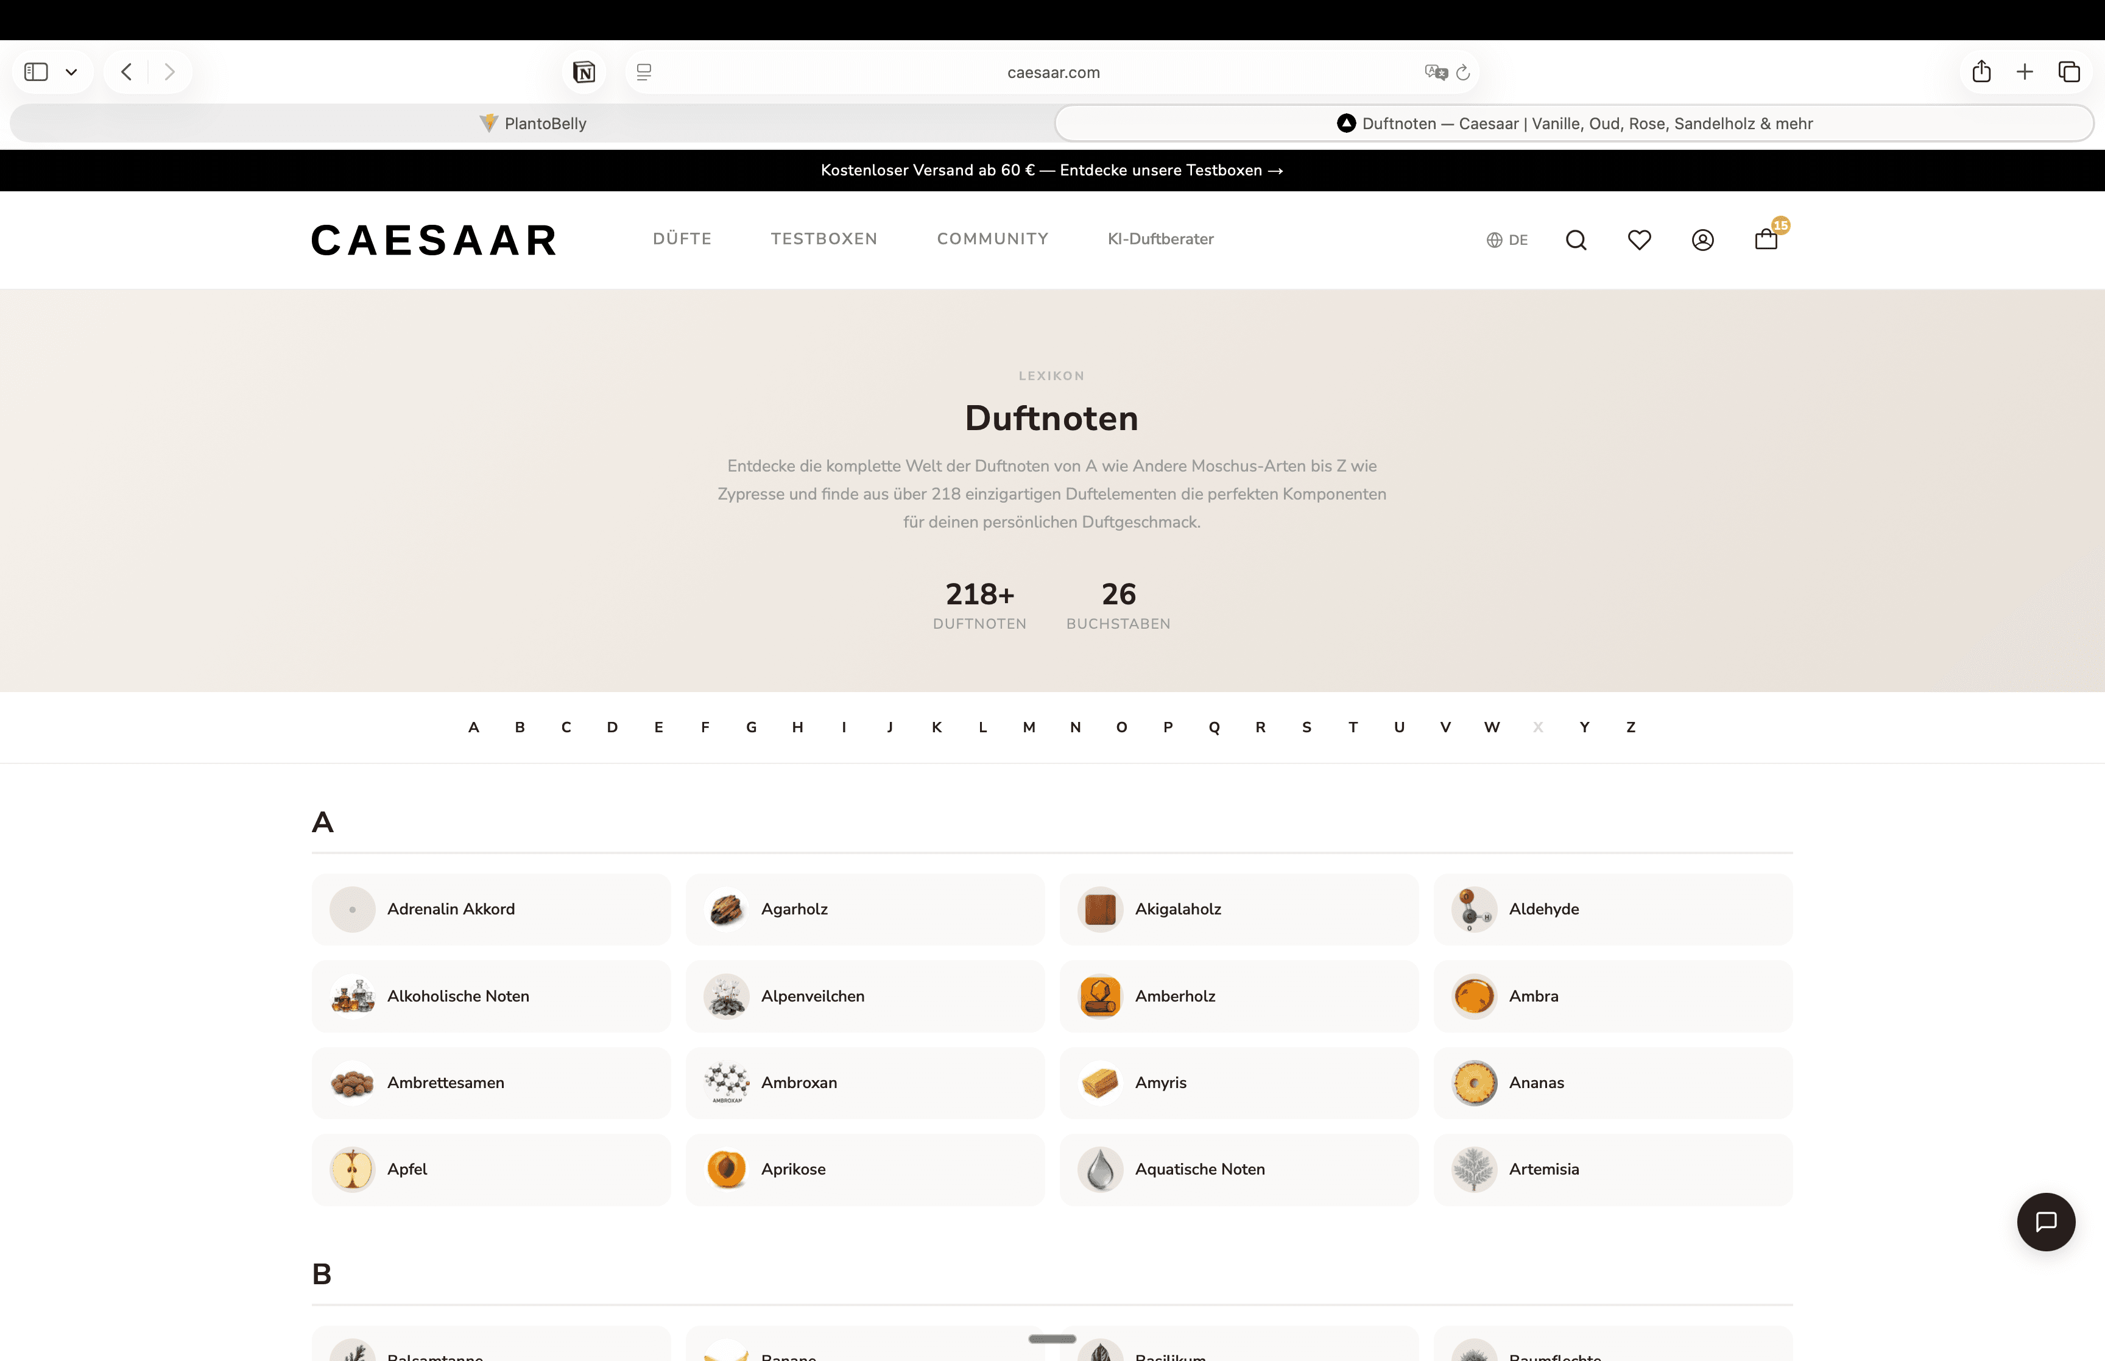Click the KI-Duftberater link

(x=1160, y=239)
